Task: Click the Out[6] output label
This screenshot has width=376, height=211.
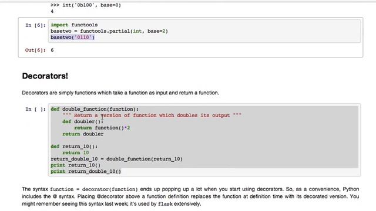Action: pos(35,50)
